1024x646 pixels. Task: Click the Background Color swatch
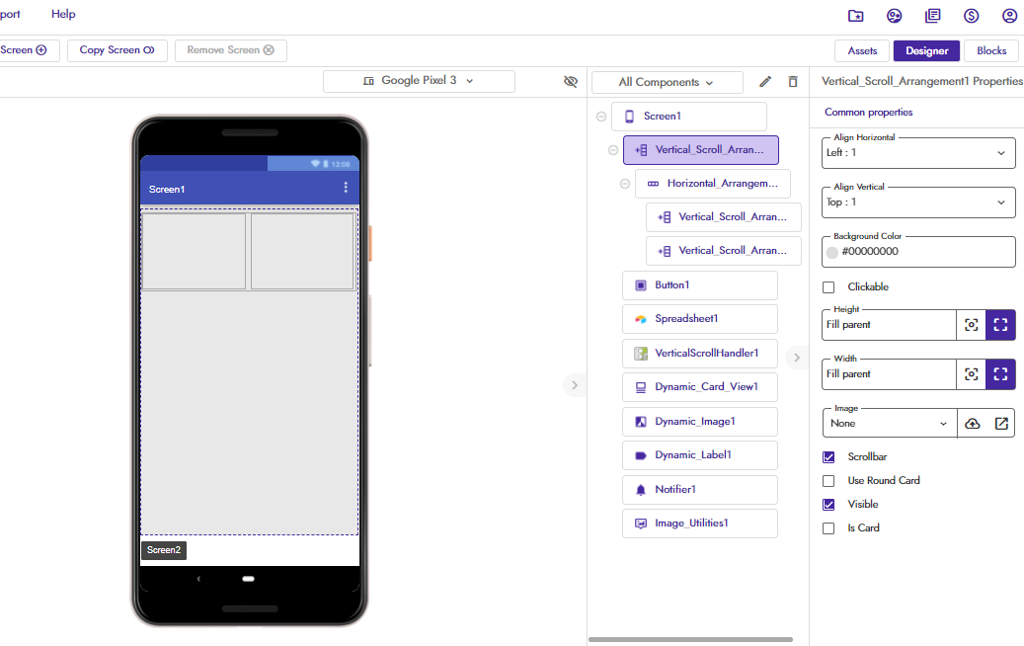coord(832,252)
